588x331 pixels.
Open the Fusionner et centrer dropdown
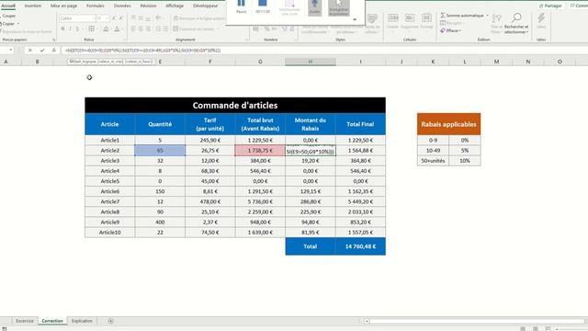218,29
